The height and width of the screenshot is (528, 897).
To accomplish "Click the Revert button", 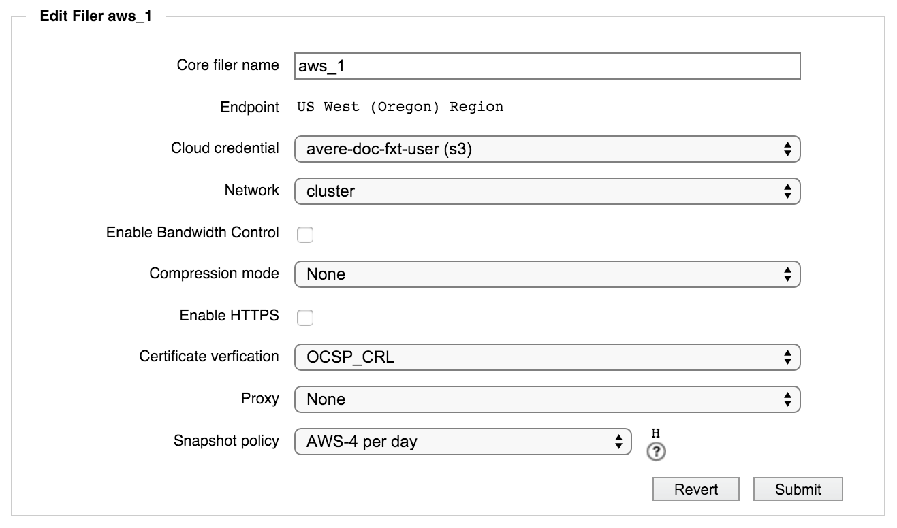I will click(x=696, y=489).
